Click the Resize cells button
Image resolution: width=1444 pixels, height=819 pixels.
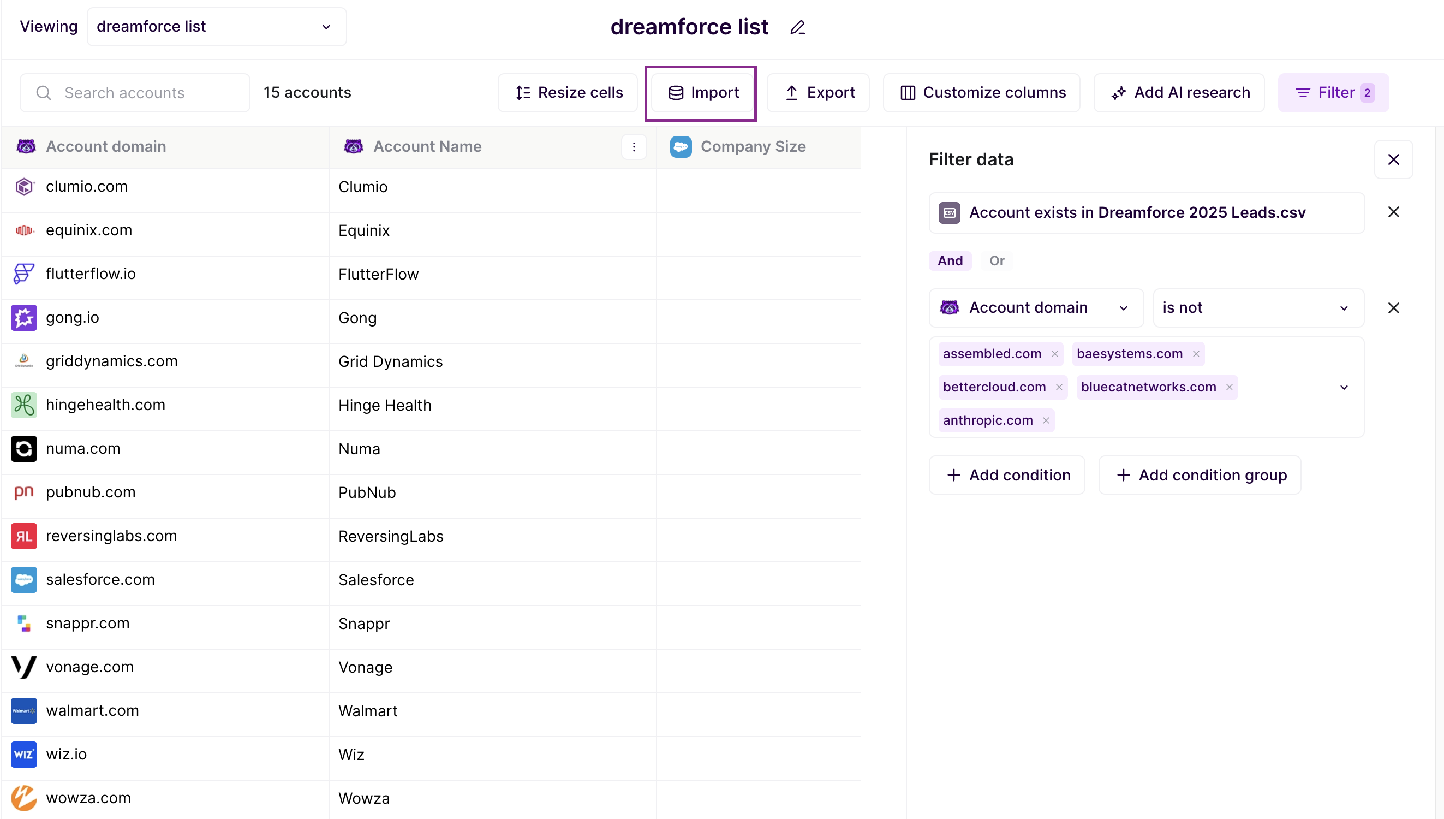(x=568, y=93)
